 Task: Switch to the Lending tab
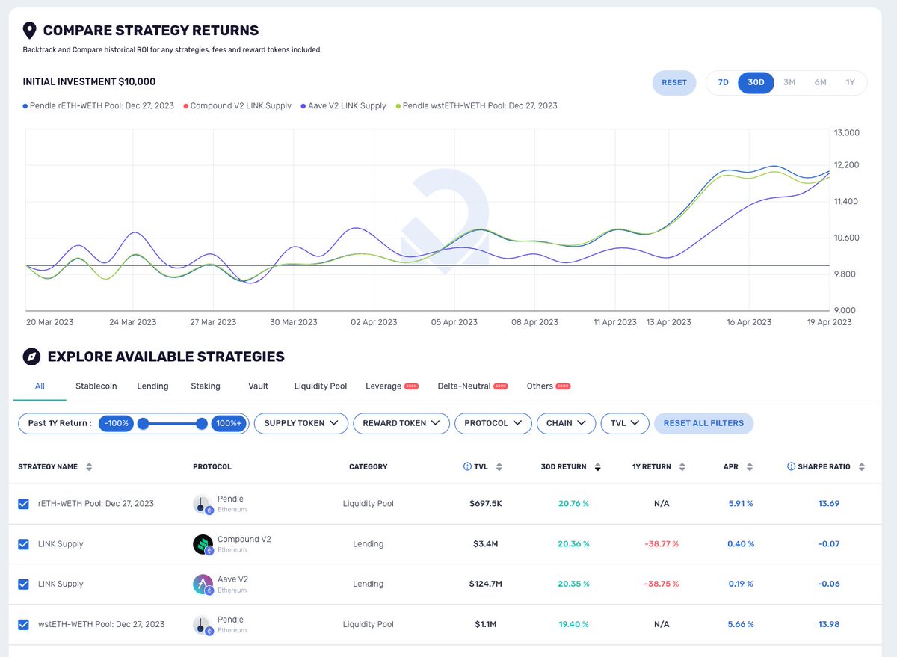click(152, 386)
